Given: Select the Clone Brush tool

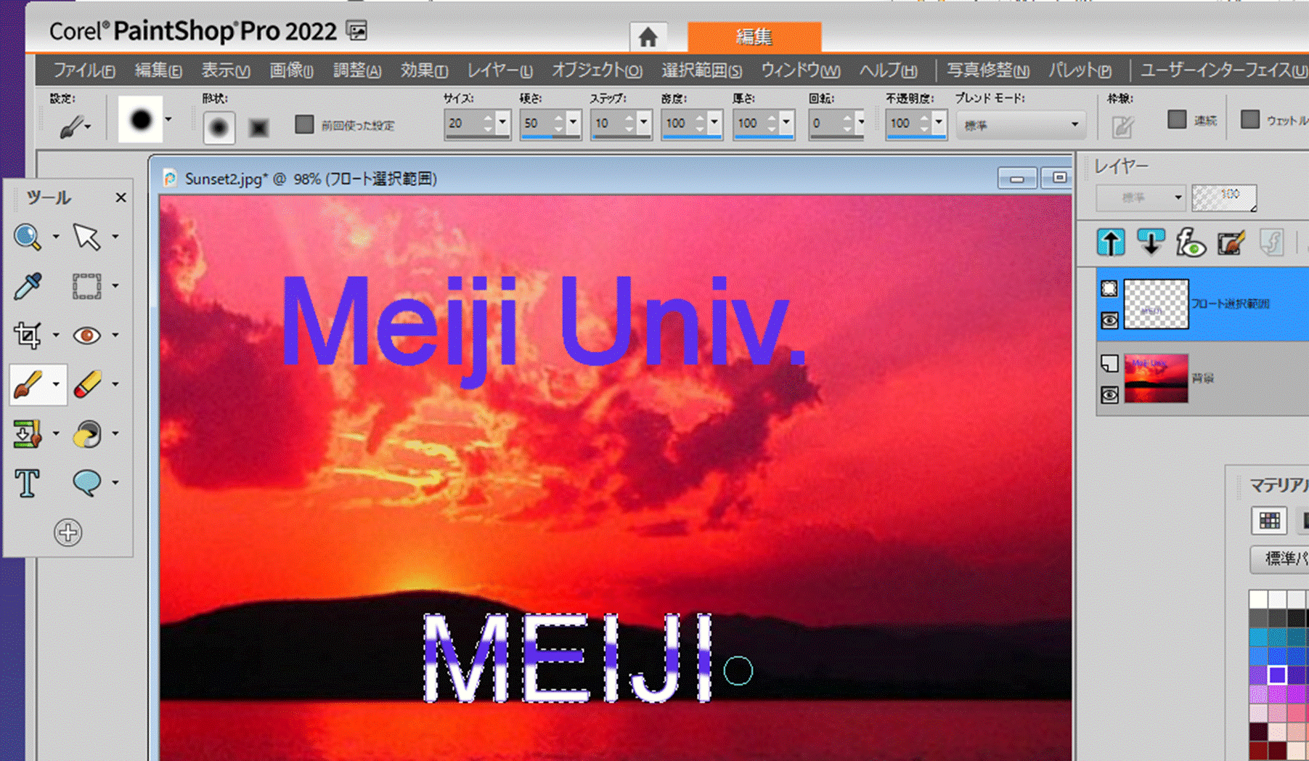Looking at the screenshot, I should (x=28, y=434).
